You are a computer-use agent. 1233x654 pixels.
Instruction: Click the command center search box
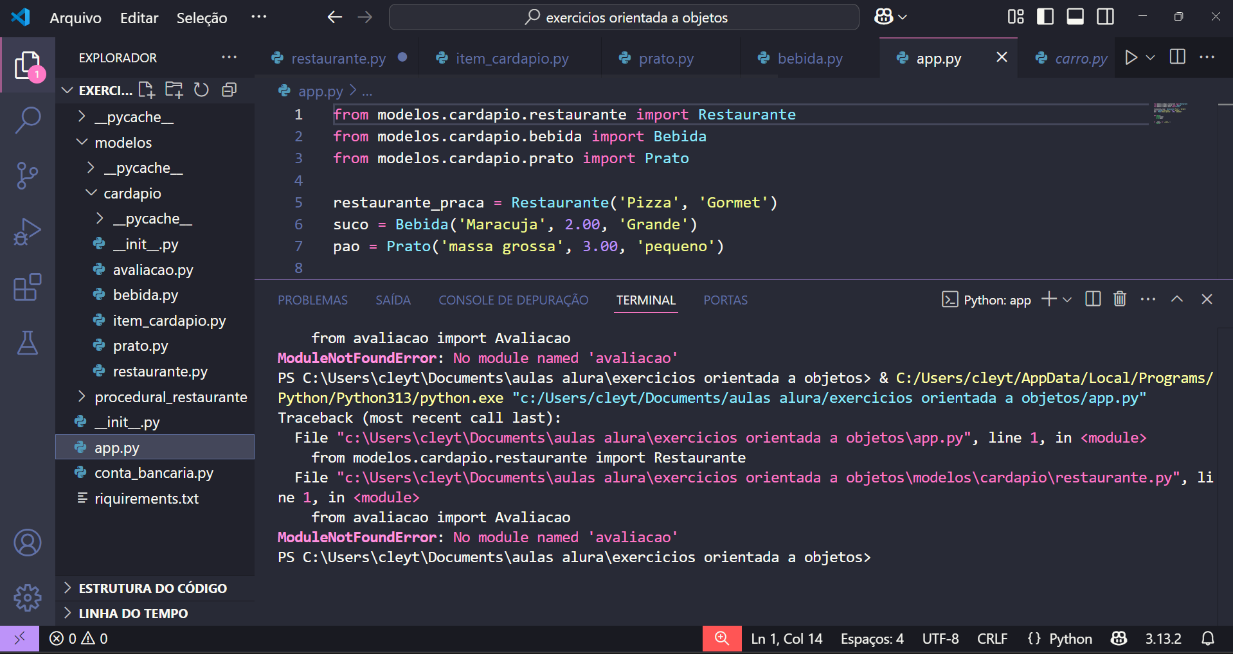point(624,17)
